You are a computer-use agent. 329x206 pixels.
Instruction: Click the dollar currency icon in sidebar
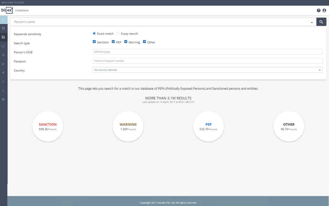[x=3, y=90]
